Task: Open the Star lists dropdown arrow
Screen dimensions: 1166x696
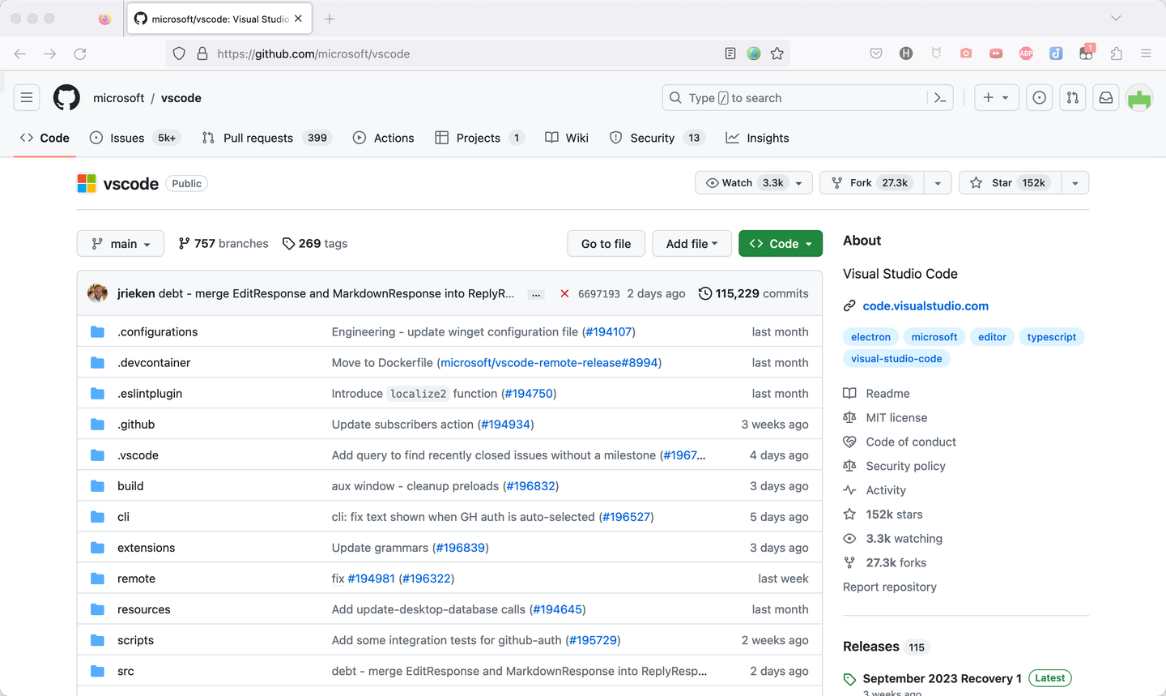Action: click(1075, 183)
